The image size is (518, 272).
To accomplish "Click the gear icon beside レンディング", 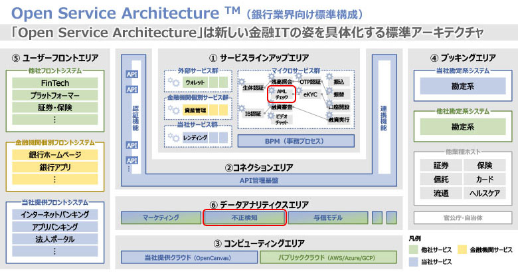I will [x=175, y=137].
